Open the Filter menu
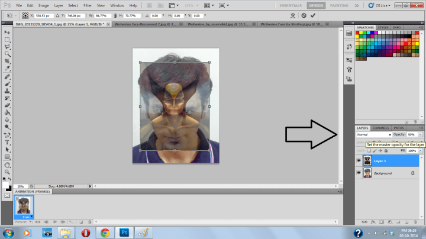The height and width of the screenshot is (239, 426). (88, 5)
